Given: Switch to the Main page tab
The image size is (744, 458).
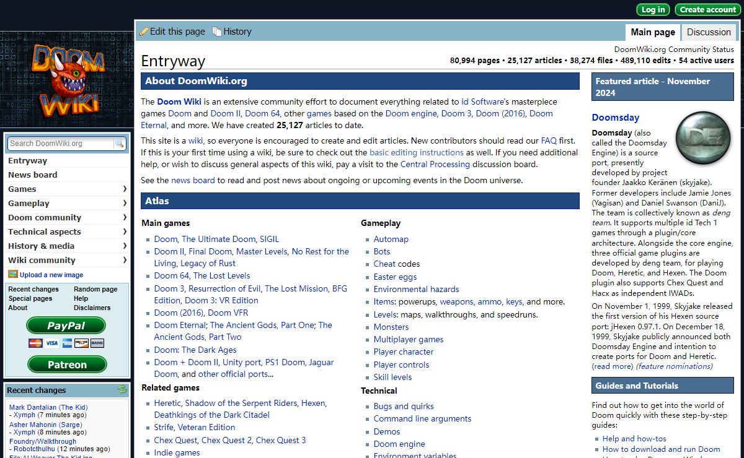Looking at the screenshot, I should tap(653, 32).
